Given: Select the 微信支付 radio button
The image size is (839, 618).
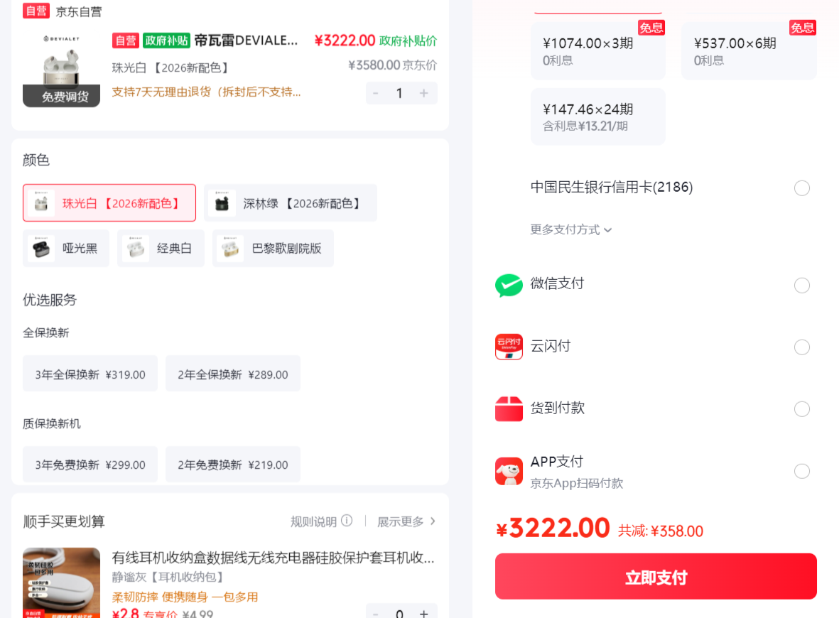Looking at the screenshot, I should pyautogui.click(x=801, y=285).
